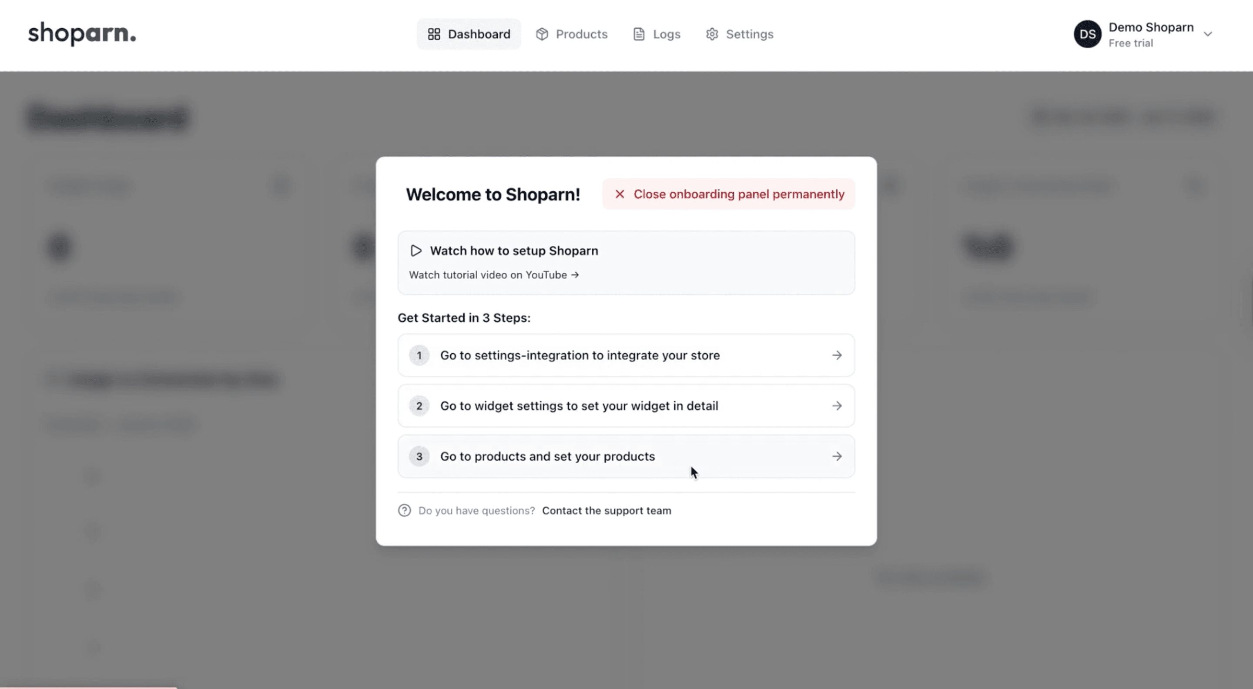Image resolution: width=1253 pixels, height=689 pixels.
Task: Open the Dashboard tab
Action: point(469,34)
